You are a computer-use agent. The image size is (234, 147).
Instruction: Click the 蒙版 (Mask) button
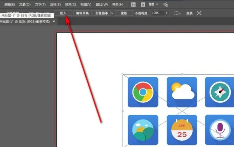point(124,13)
